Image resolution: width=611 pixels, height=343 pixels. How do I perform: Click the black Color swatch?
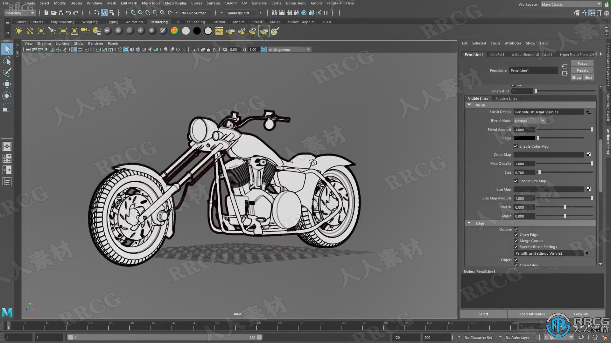coord(524,138)
